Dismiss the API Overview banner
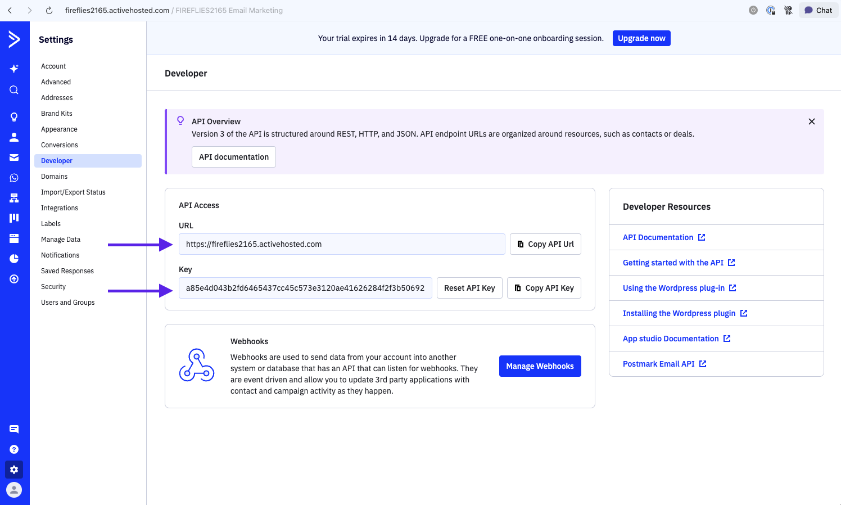Viewport: 841px width, 505px height. (x=811, y=121)
